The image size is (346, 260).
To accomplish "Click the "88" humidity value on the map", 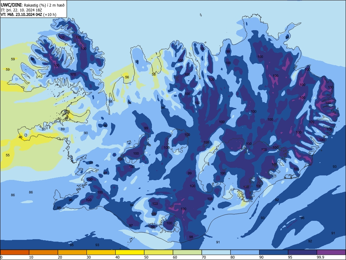I will [110, 102].
